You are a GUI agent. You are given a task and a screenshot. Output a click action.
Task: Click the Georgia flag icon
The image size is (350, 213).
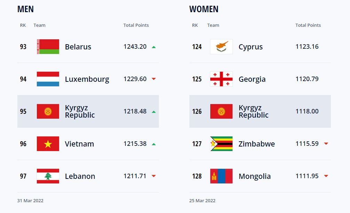[221, 79]
